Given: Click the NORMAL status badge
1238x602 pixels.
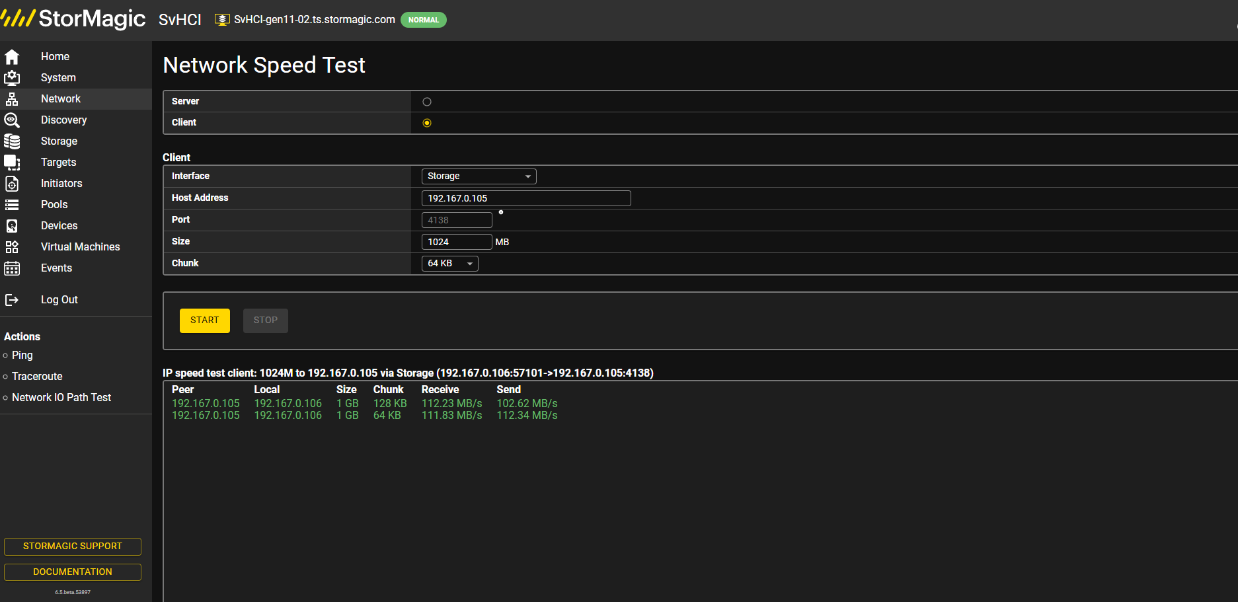Looking at the screenshot, I should click(424, 20).
